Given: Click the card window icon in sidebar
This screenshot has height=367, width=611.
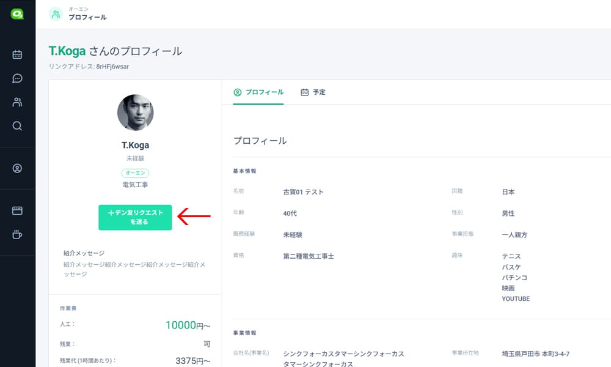Looking at the screenshot, I should (17, 210).
